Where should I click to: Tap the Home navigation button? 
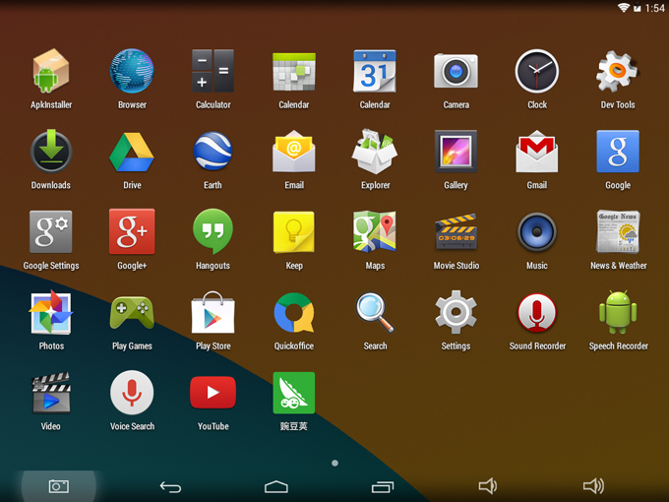[x=276, y=486]
